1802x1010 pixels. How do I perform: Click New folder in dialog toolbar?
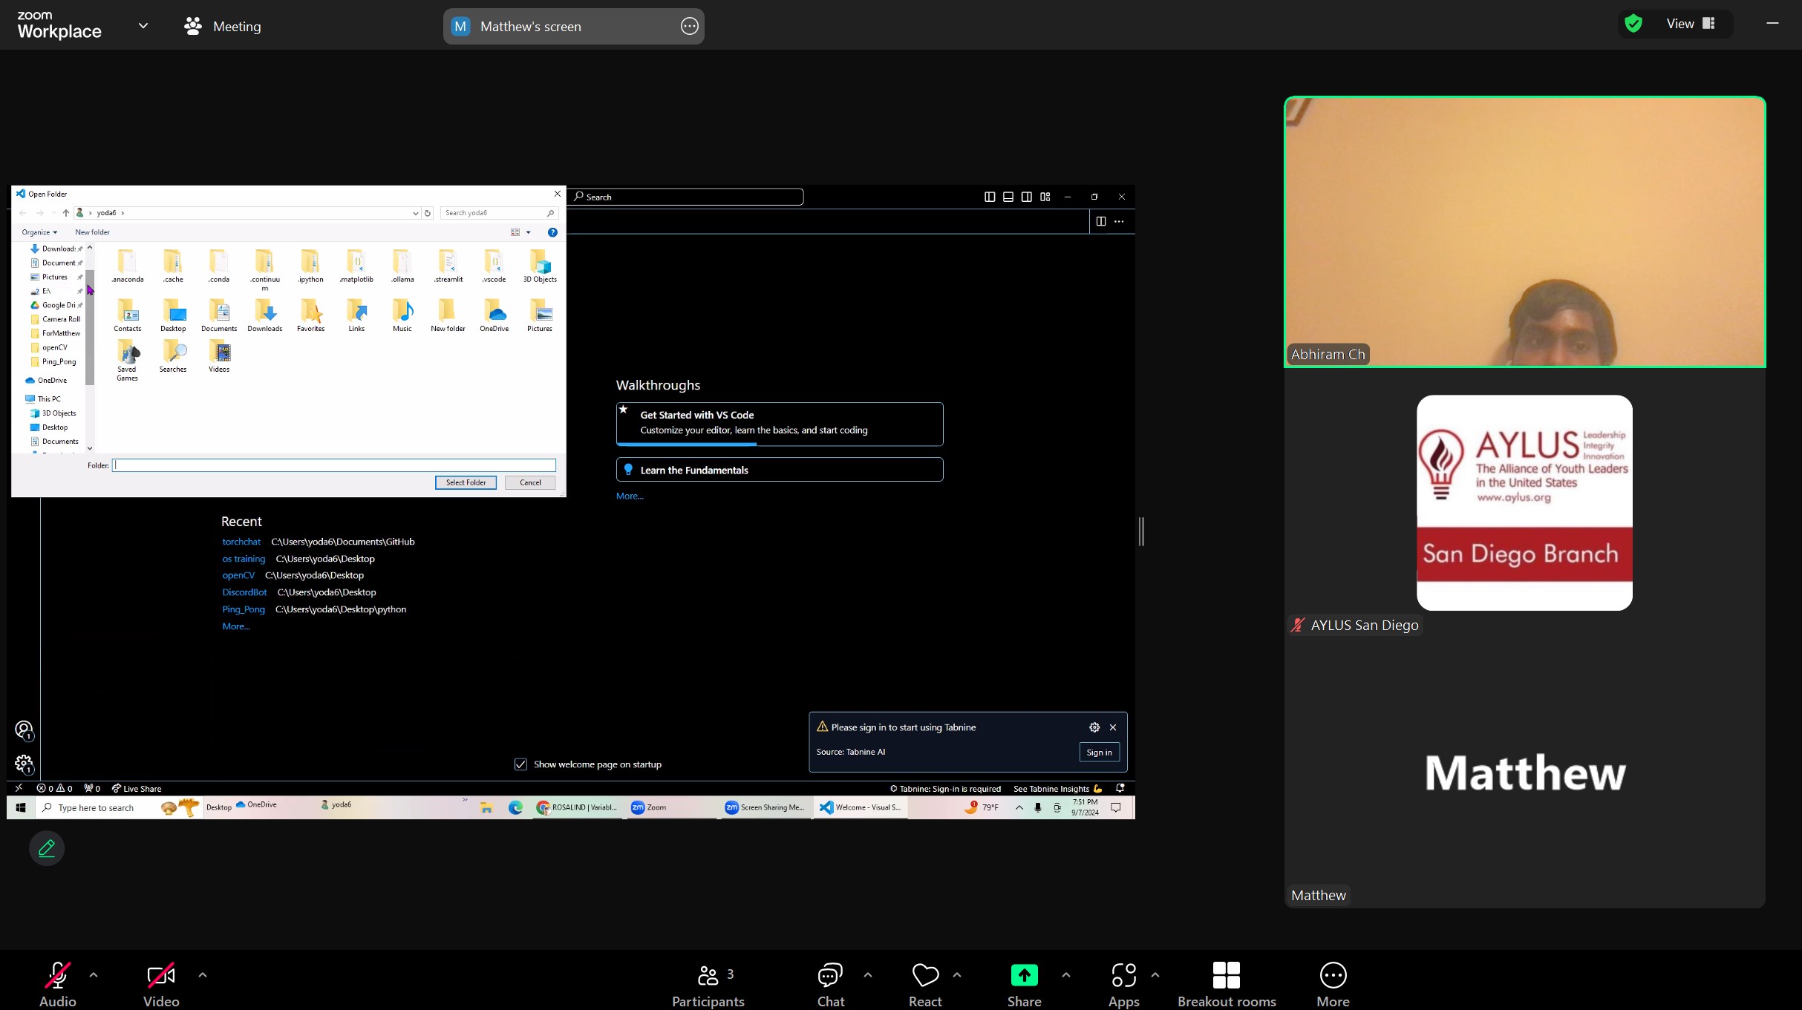click(92, 232)
